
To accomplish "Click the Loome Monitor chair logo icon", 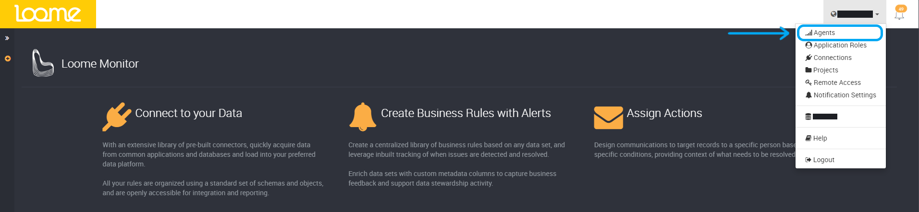I will coord(43,63).
